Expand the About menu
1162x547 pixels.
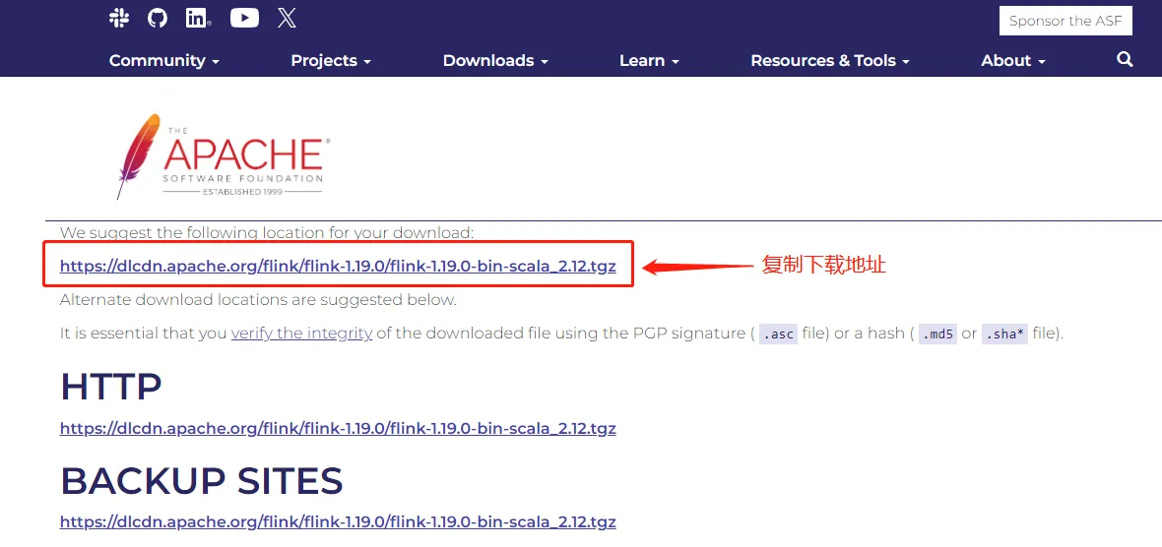(1013, 61)
